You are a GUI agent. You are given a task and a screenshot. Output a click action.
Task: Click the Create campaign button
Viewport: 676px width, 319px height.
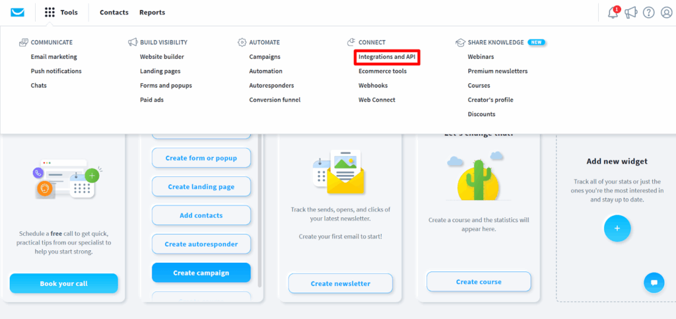coord(201,273)
